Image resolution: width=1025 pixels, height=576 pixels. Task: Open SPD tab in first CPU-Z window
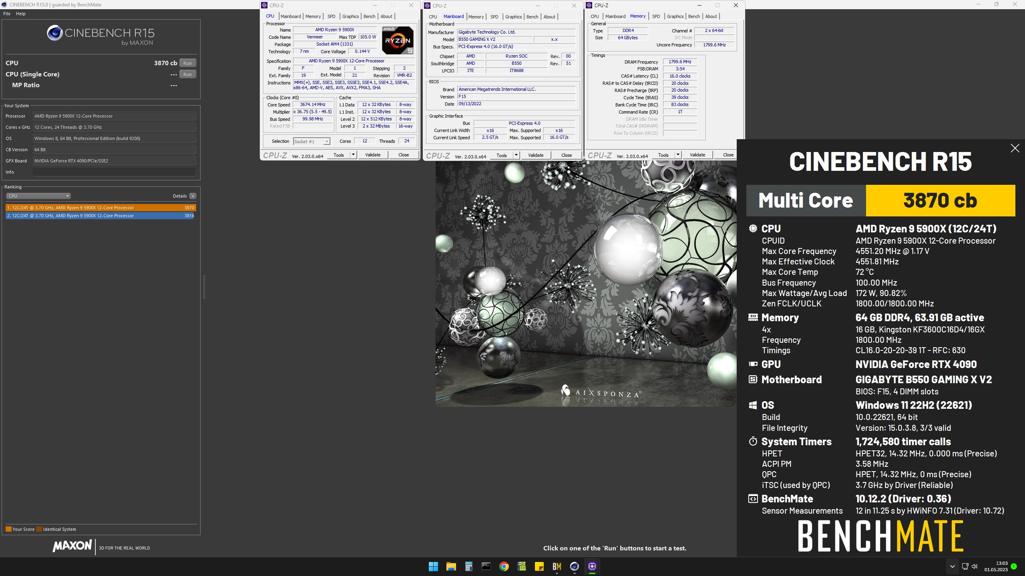pyautogui.click(x=332, y=16)
